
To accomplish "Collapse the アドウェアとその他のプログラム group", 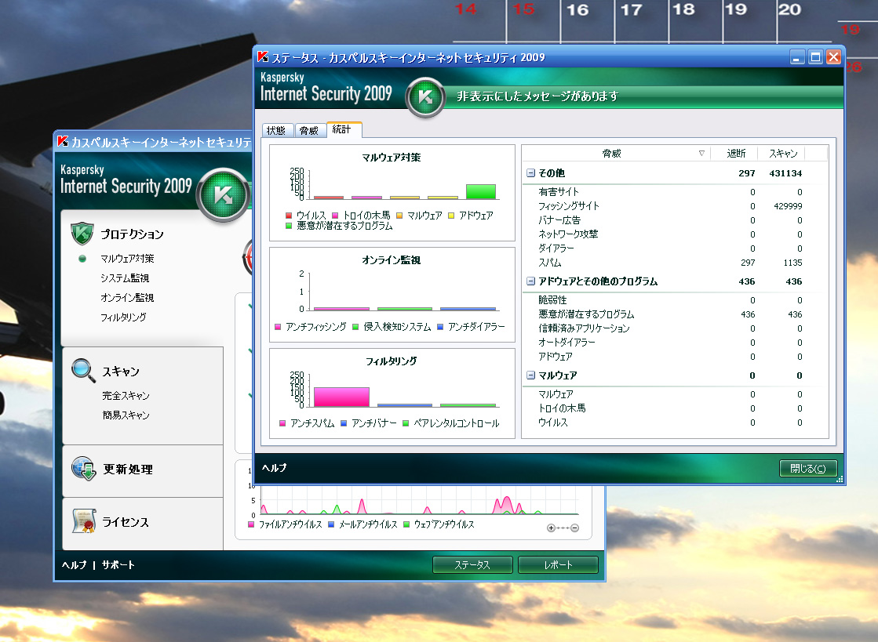I will coord(530,281).
